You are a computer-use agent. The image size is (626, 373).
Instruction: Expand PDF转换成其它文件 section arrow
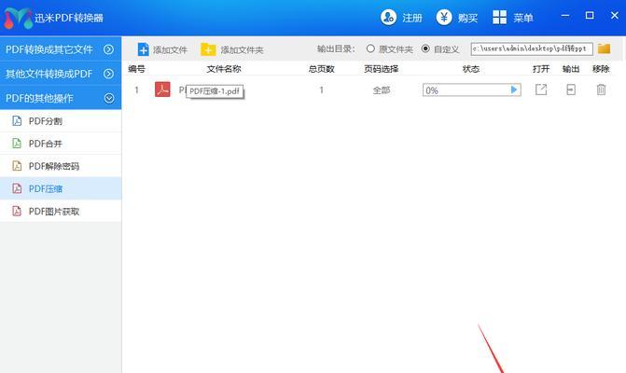point(108,49)
